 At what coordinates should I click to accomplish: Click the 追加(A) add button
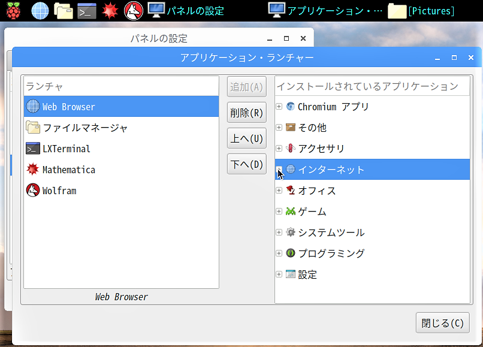click(246, 87)
